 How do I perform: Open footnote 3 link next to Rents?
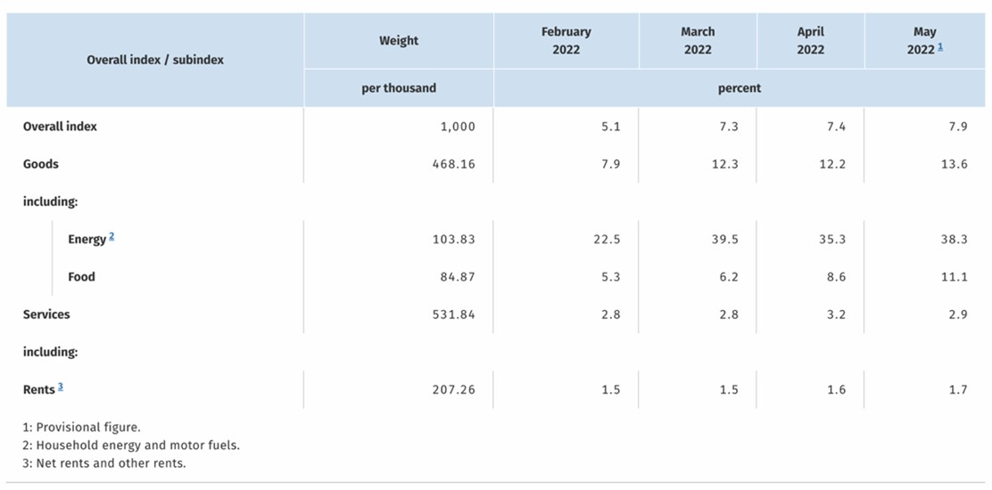click(x=60, y=387)
